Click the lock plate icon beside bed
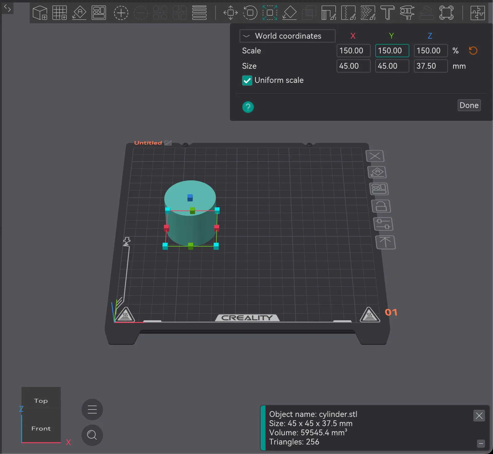Viewport: 493px width, 454px height. pos(381,206)
